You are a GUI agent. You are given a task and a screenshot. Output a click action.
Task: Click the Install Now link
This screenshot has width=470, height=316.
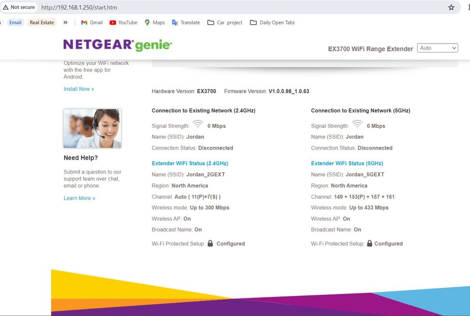pyautogui.click(x=79, y=89)
